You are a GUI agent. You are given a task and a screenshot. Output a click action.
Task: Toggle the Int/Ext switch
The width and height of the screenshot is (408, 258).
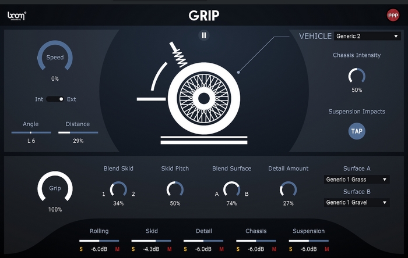55,99
